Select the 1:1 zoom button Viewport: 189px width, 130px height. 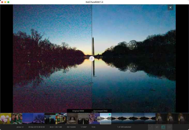coord(157,127)
